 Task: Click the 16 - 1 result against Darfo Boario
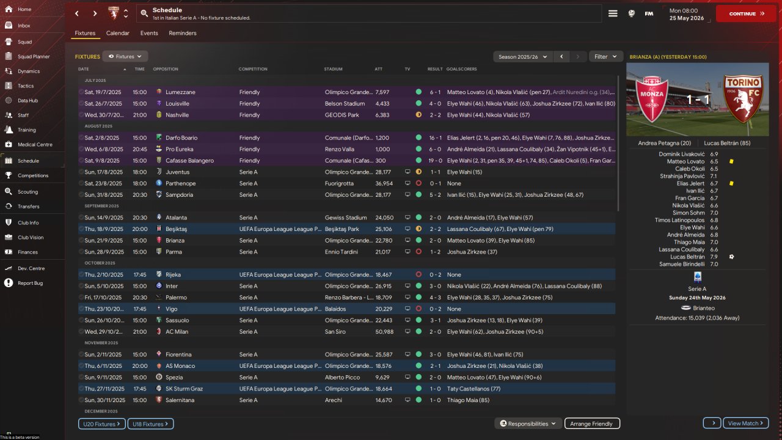point(435,138)
